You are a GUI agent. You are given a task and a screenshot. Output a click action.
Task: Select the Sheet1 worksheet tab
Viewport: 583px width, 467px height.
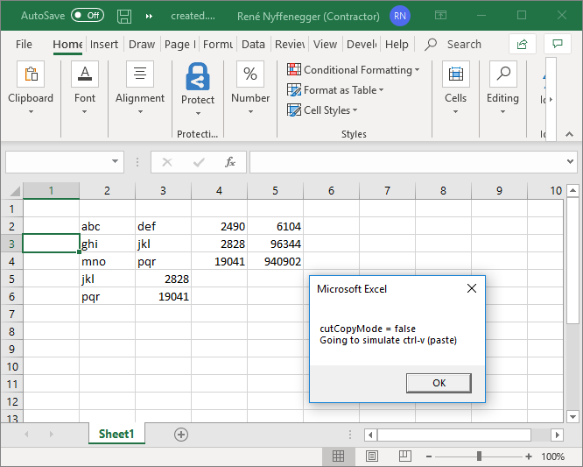[116, 434]
